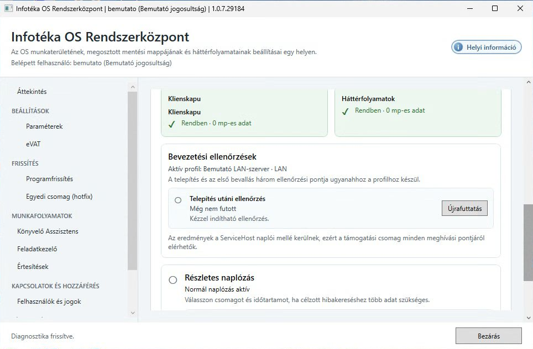Click the Részletes naplózás heading
Viewport: 533px width, 349px height.
pyautogui.click(x=220, y=278)
